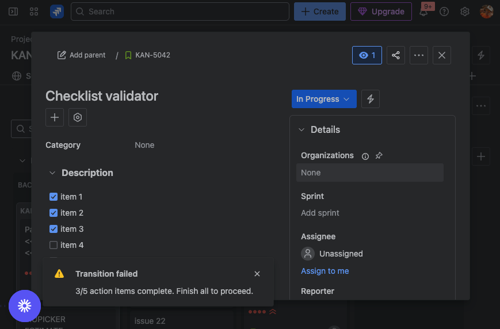Click the plus icon under issue title

[x=55, y=117]
